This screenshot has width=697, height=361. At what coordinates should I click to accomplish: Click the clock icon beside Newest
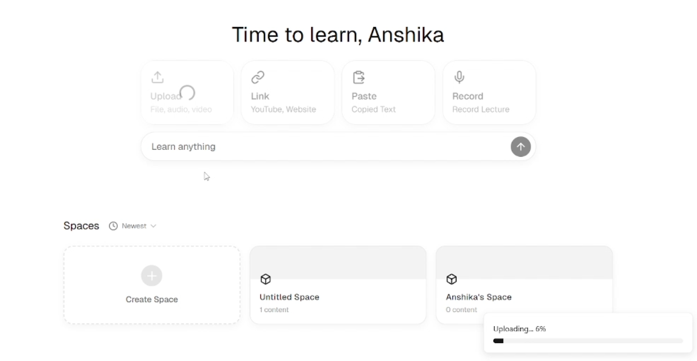click(x=113, y=226)
